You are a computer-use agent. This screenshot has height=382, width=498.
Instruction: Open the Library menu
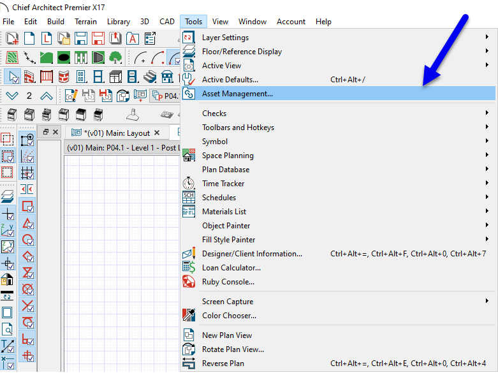[118, 22]
